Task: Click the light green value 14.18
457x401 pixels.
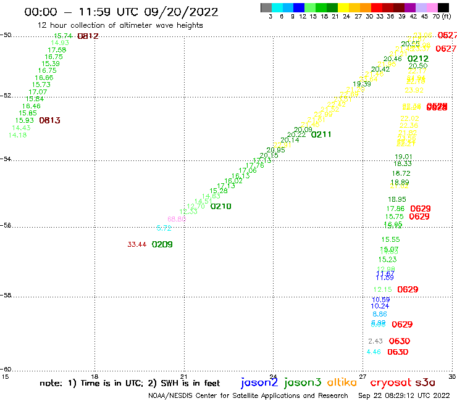Action: [x=17, y=135]
